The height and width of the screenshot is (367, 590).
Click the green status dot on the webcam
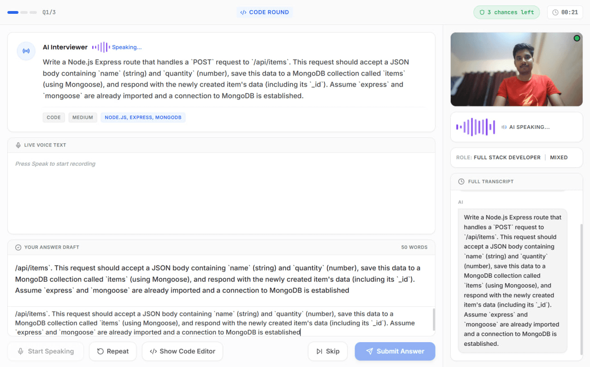click(x=577, y=38)
